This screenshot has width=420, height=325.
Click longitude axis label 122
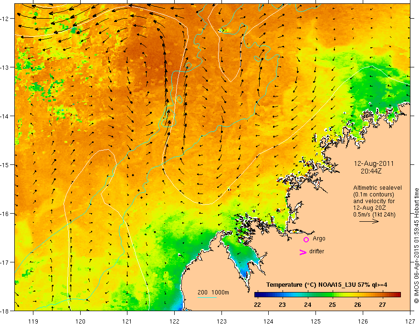click(174, 321)
